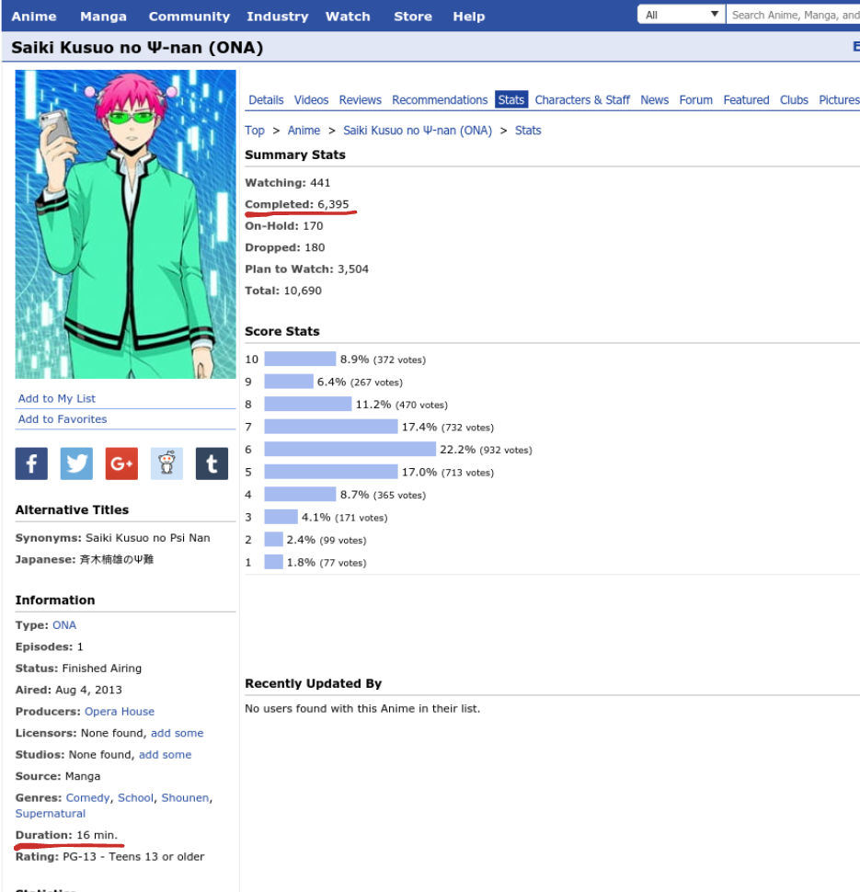Switch to the Reviews tab
Viewport: 860px width, 892px height.
point(360,100)
